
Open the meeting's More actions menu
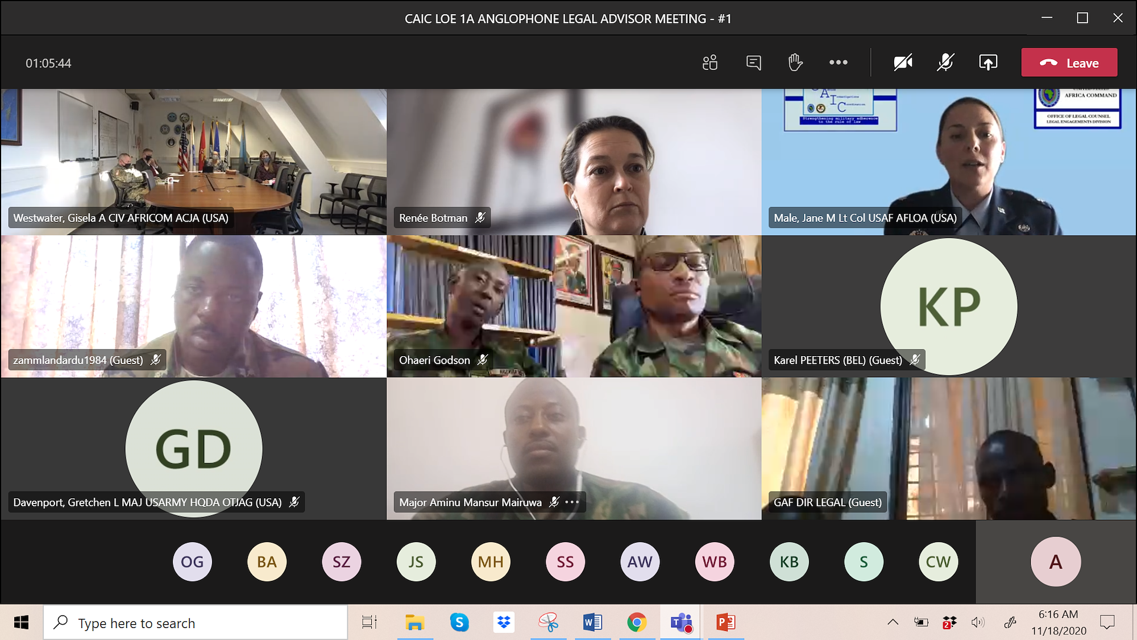click(x=838, y=62)
